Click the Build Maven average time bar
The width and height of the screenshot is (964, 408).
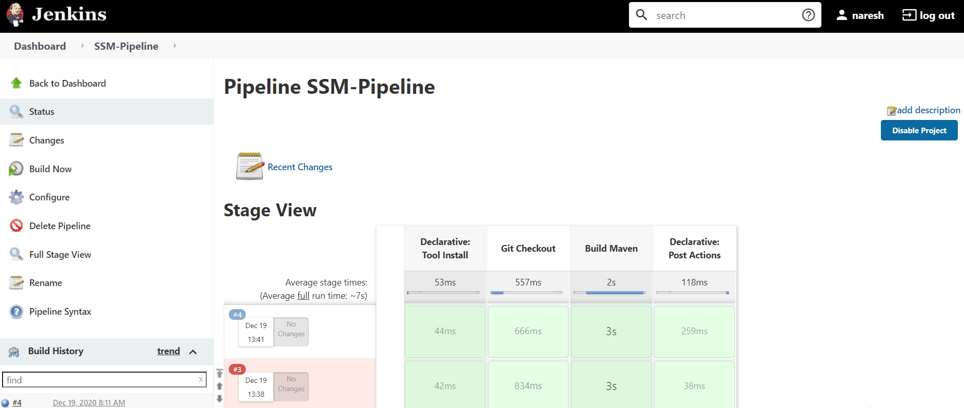tap(611, 293)
